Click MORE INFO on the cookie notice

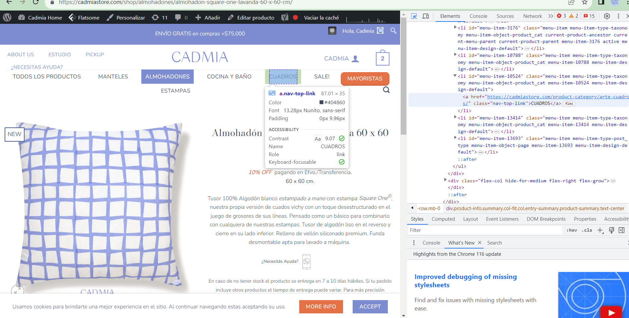tap(321, 307)
